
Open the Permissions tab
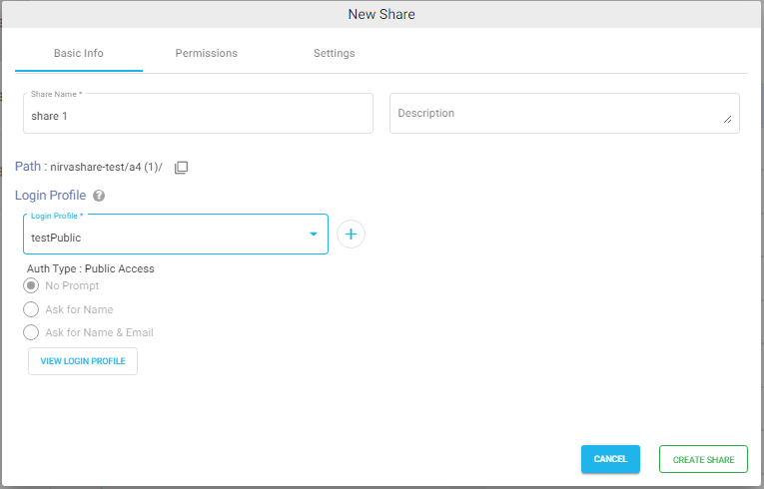click(207, 53)
